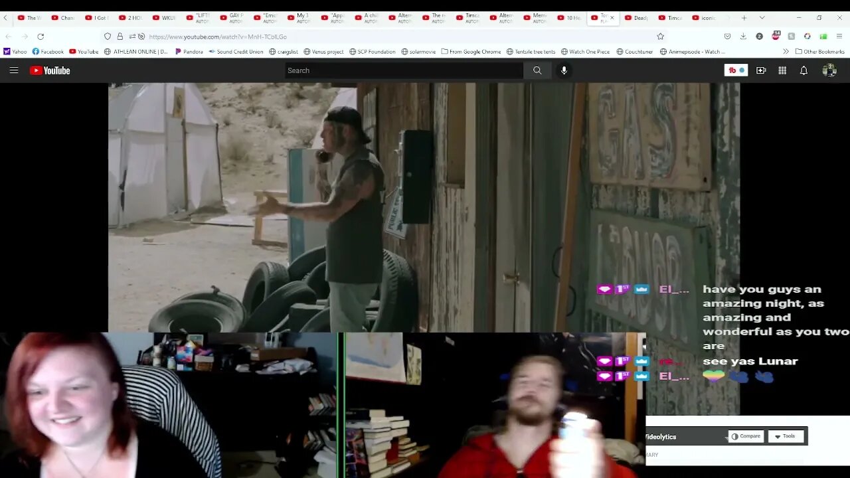Click the green extension icon in toolbar
The width and height of the screenshot is (850, 478).
(823, 37)
